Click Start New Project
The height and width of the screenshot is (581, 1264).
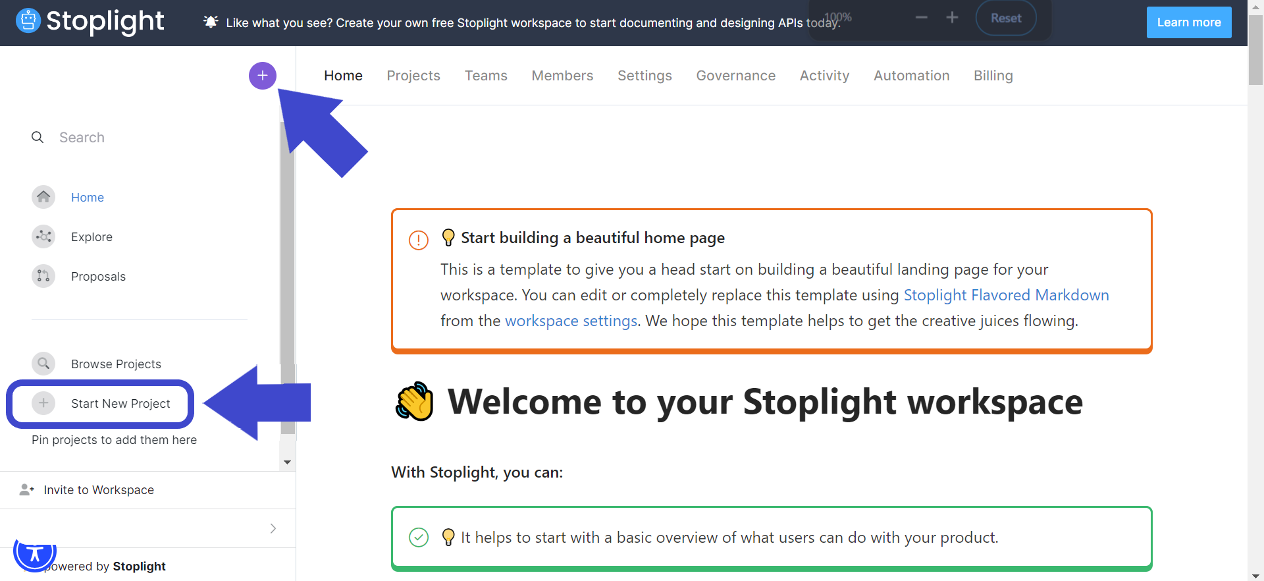(120, 403)
